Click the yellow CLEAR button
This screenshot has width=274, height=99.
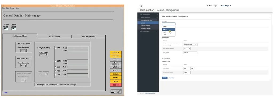tap(116, 74)
